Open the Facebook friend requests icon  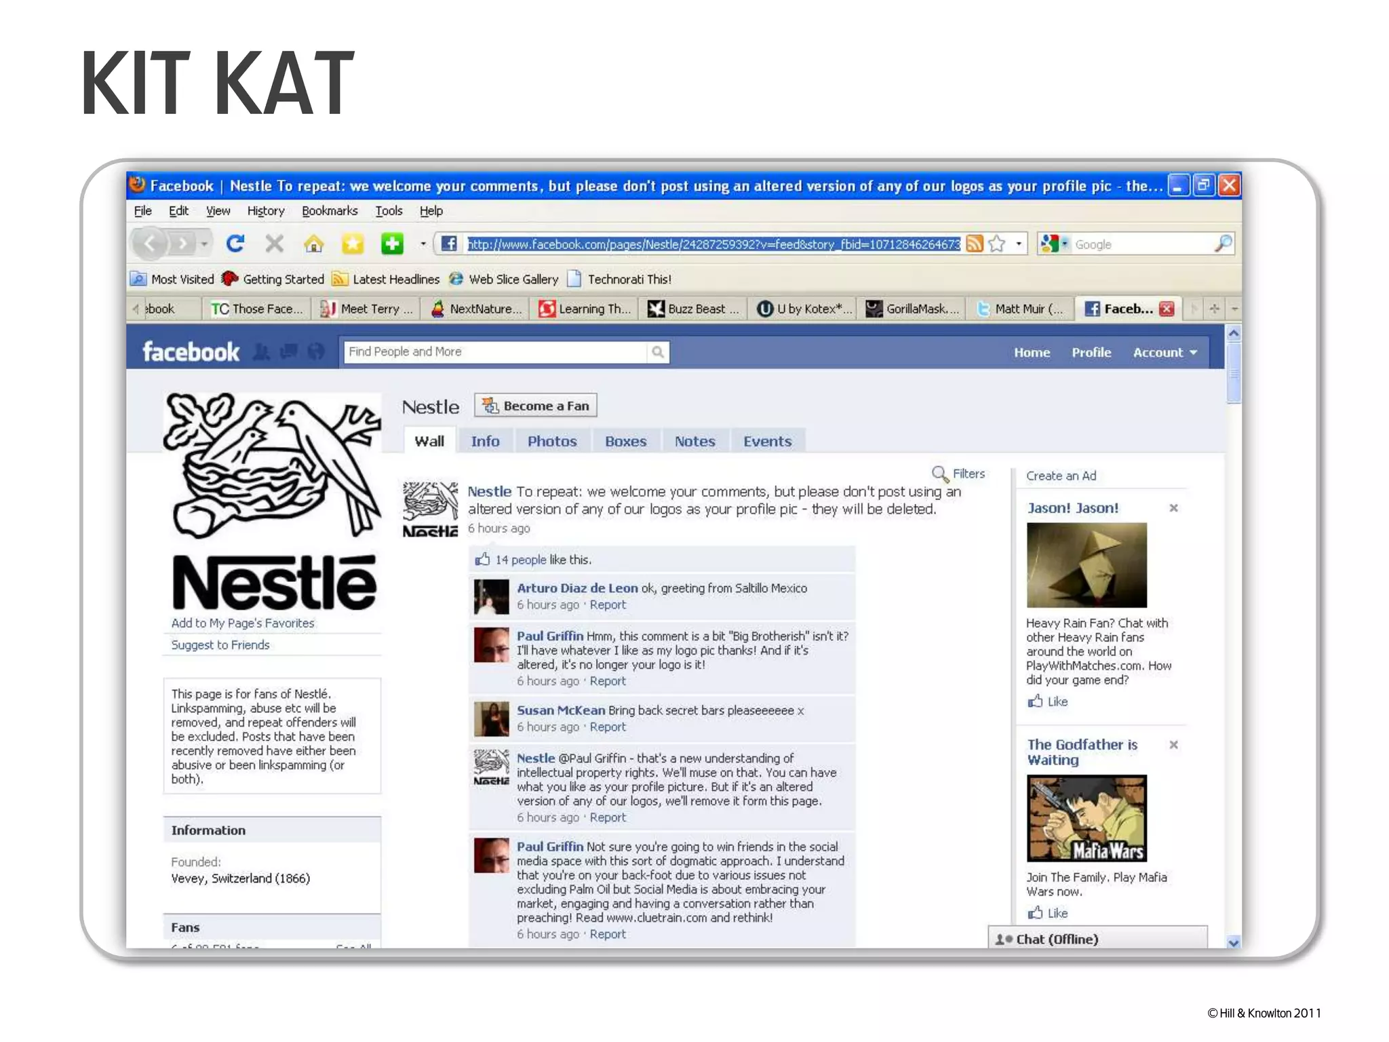261,351
